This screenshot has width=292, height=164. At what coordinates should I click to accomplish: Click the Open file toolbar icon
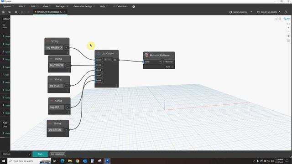click(10, 12)
